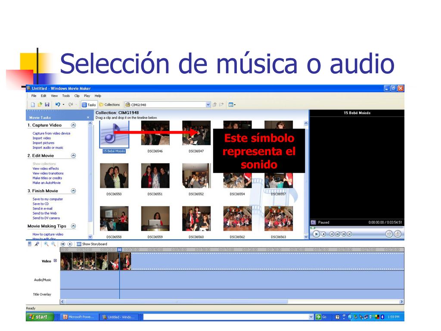Close the Movie Tasks pane
441x331 pixels.
point(88,117)
